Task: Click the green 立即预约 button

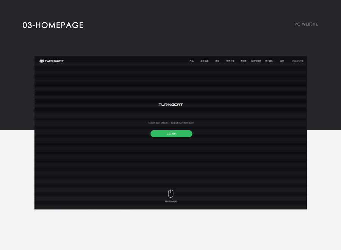Action: tap(171, 134)
